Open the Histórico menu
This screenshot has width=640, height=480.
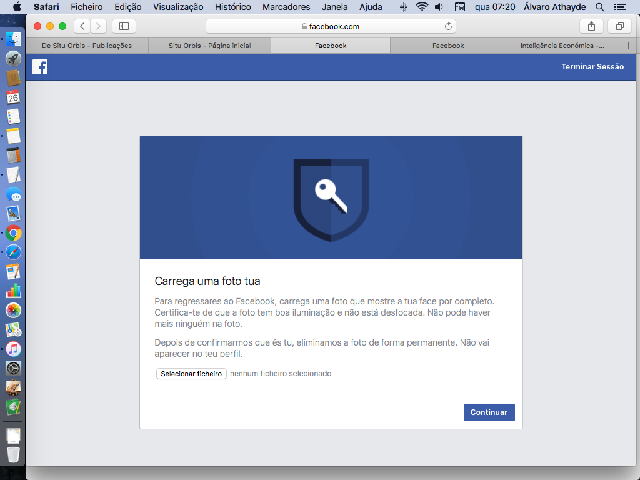tap(232, 7)
